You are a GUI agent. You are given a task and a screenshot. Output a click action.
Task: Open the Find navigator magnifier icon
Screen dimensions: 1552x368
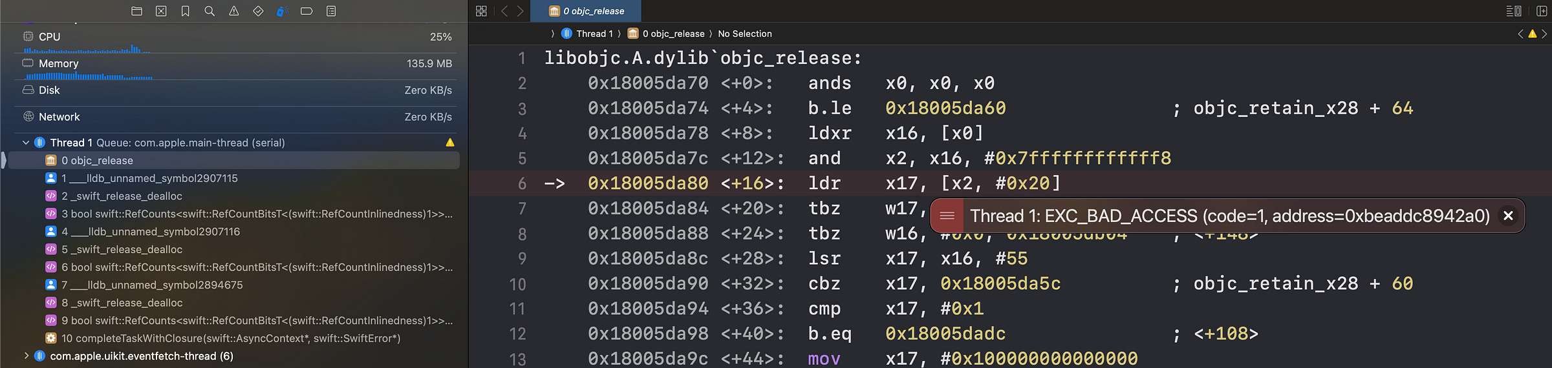210,11
